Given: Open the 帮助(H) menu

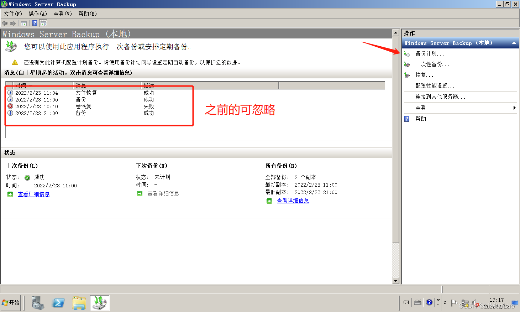Looking at the screenshot, I should tap(88, 14).
